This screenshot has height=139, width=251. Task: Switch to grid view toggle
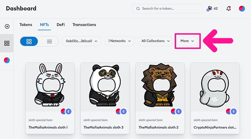(x=29, y=41)
